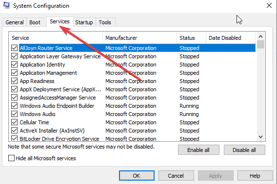Click Microsoft Corporation in App Readiness row
Screen dimensions: 277x184
coord(131,81)
